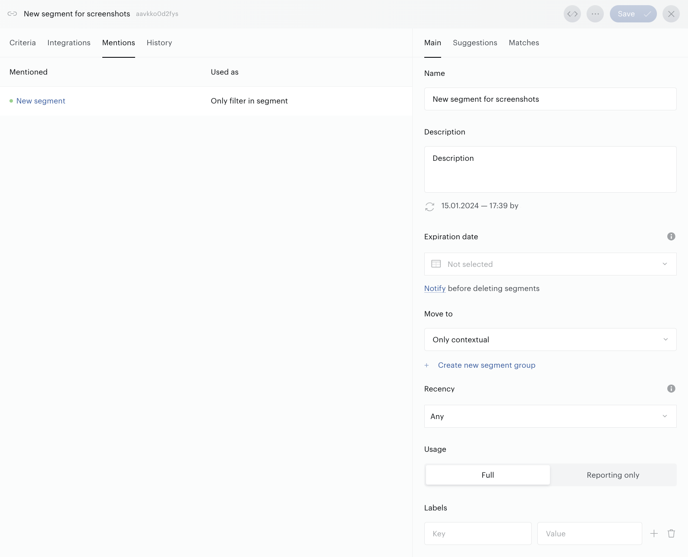Switch to the Criteria tab

[x=22, y=43]
